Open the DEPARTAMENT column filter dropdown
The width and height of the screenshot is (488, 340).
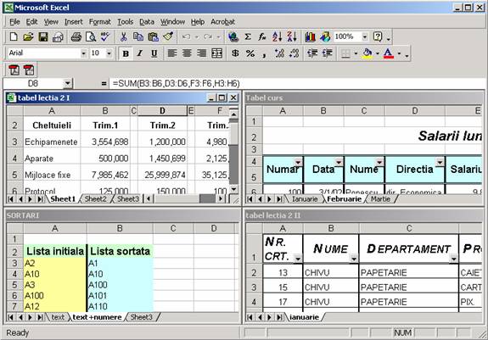tap(454, 259)
